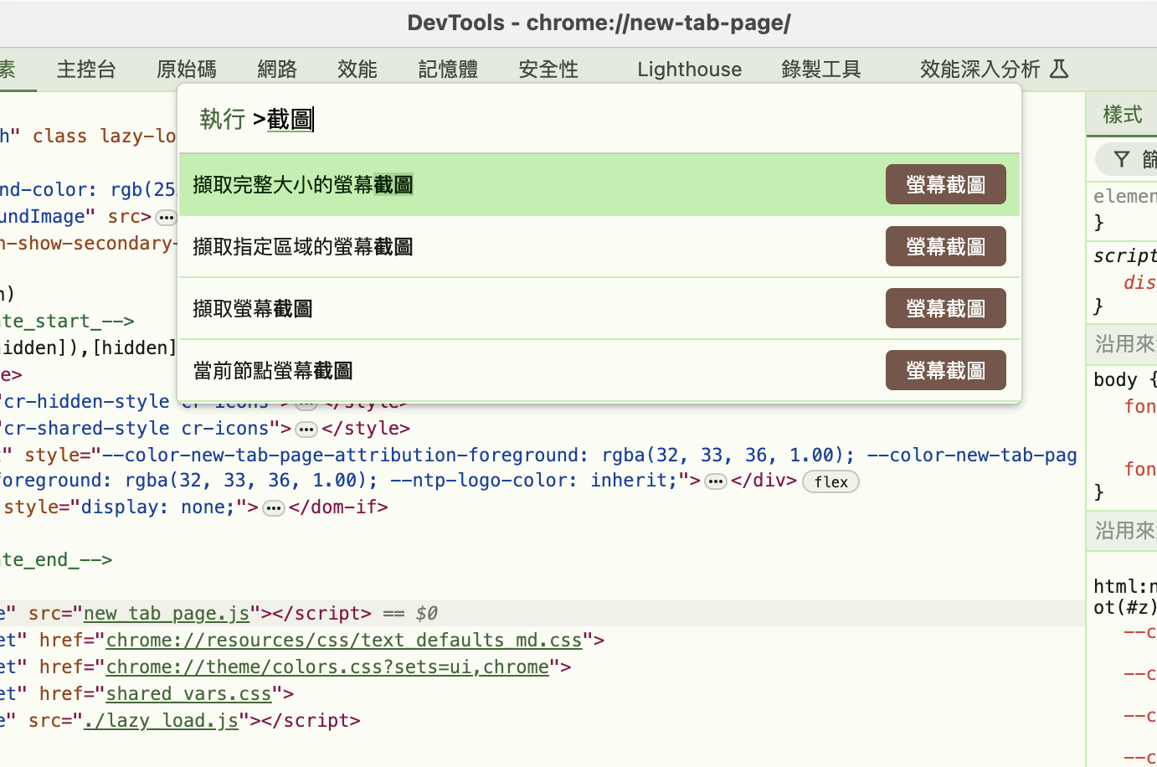Toggle the flex layout badge
1157x767 pixels.
coord(830,481)
